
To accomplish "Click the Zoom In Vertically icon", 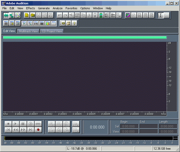I will [x=76, y=124].
